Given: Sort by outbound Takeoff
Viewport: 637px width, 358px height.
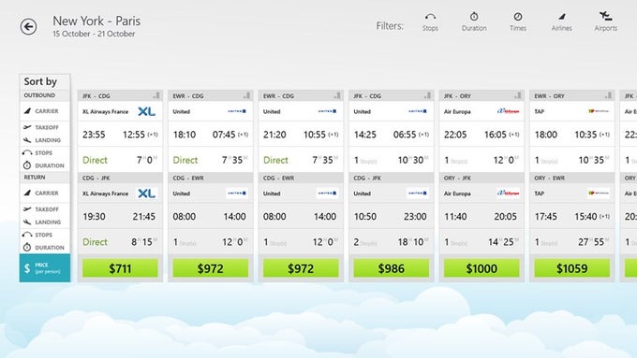Looking at the screenshot, I should [45, 127].
